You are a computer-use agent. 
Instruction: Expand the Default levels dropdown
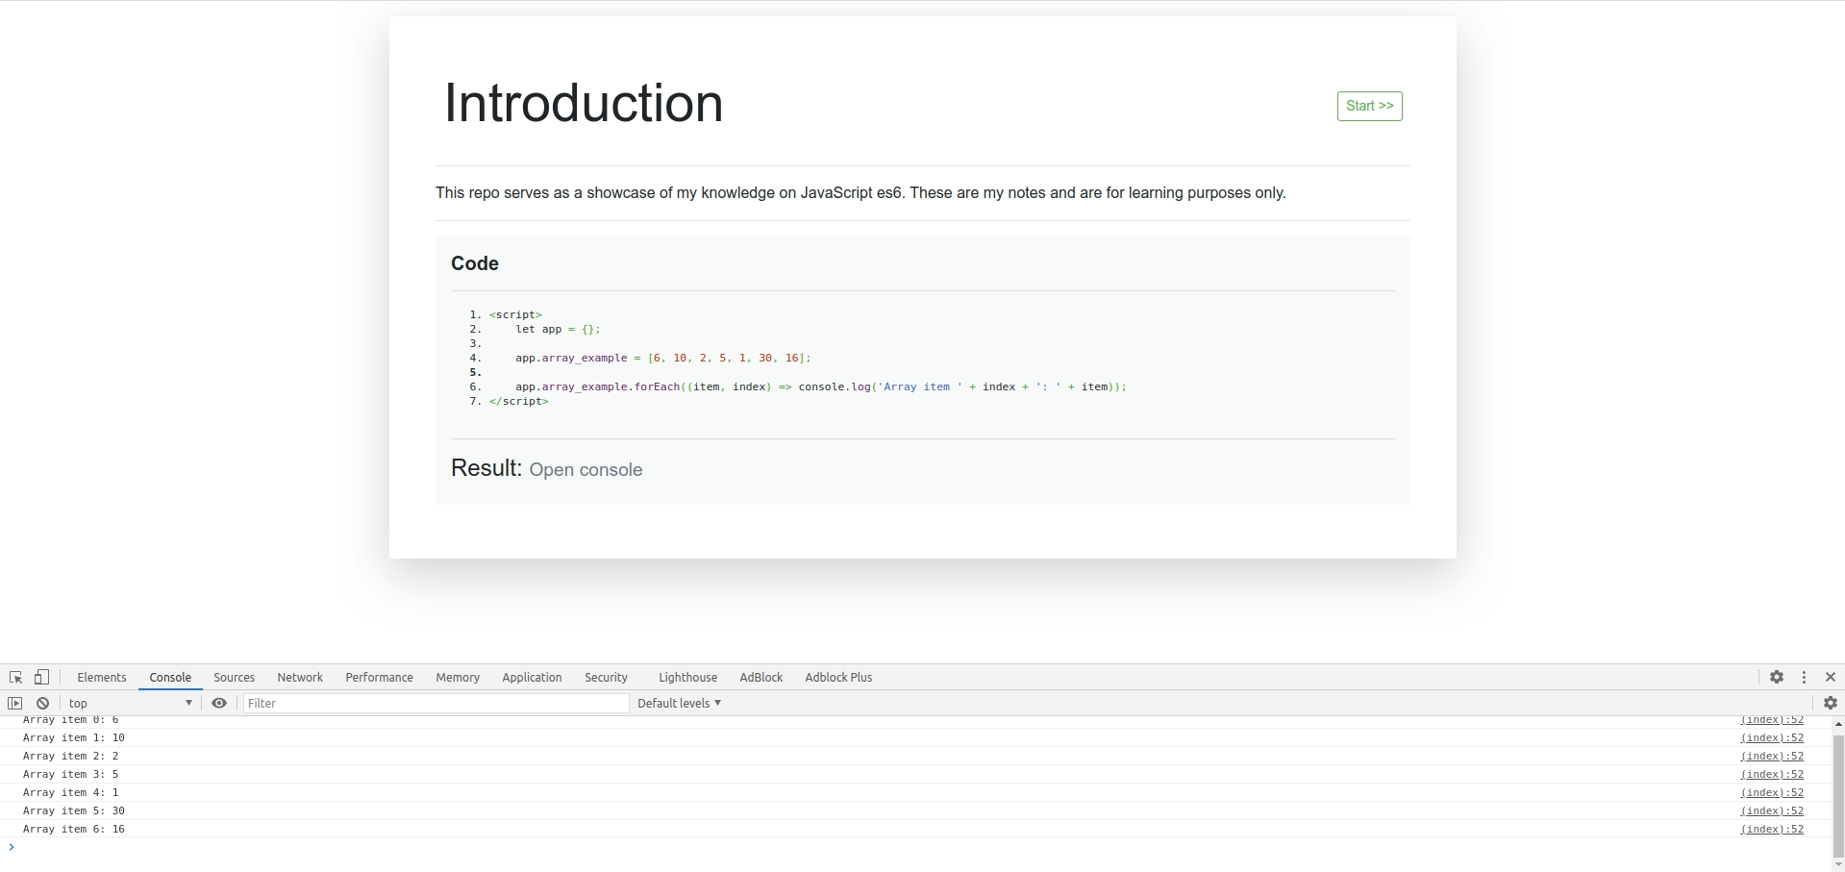tap(679, 704)
